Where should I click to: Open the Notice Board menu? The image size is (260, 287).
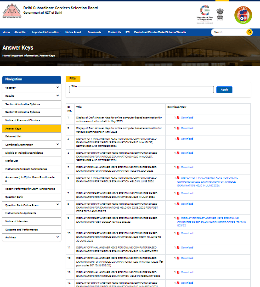tap(74, 32)
